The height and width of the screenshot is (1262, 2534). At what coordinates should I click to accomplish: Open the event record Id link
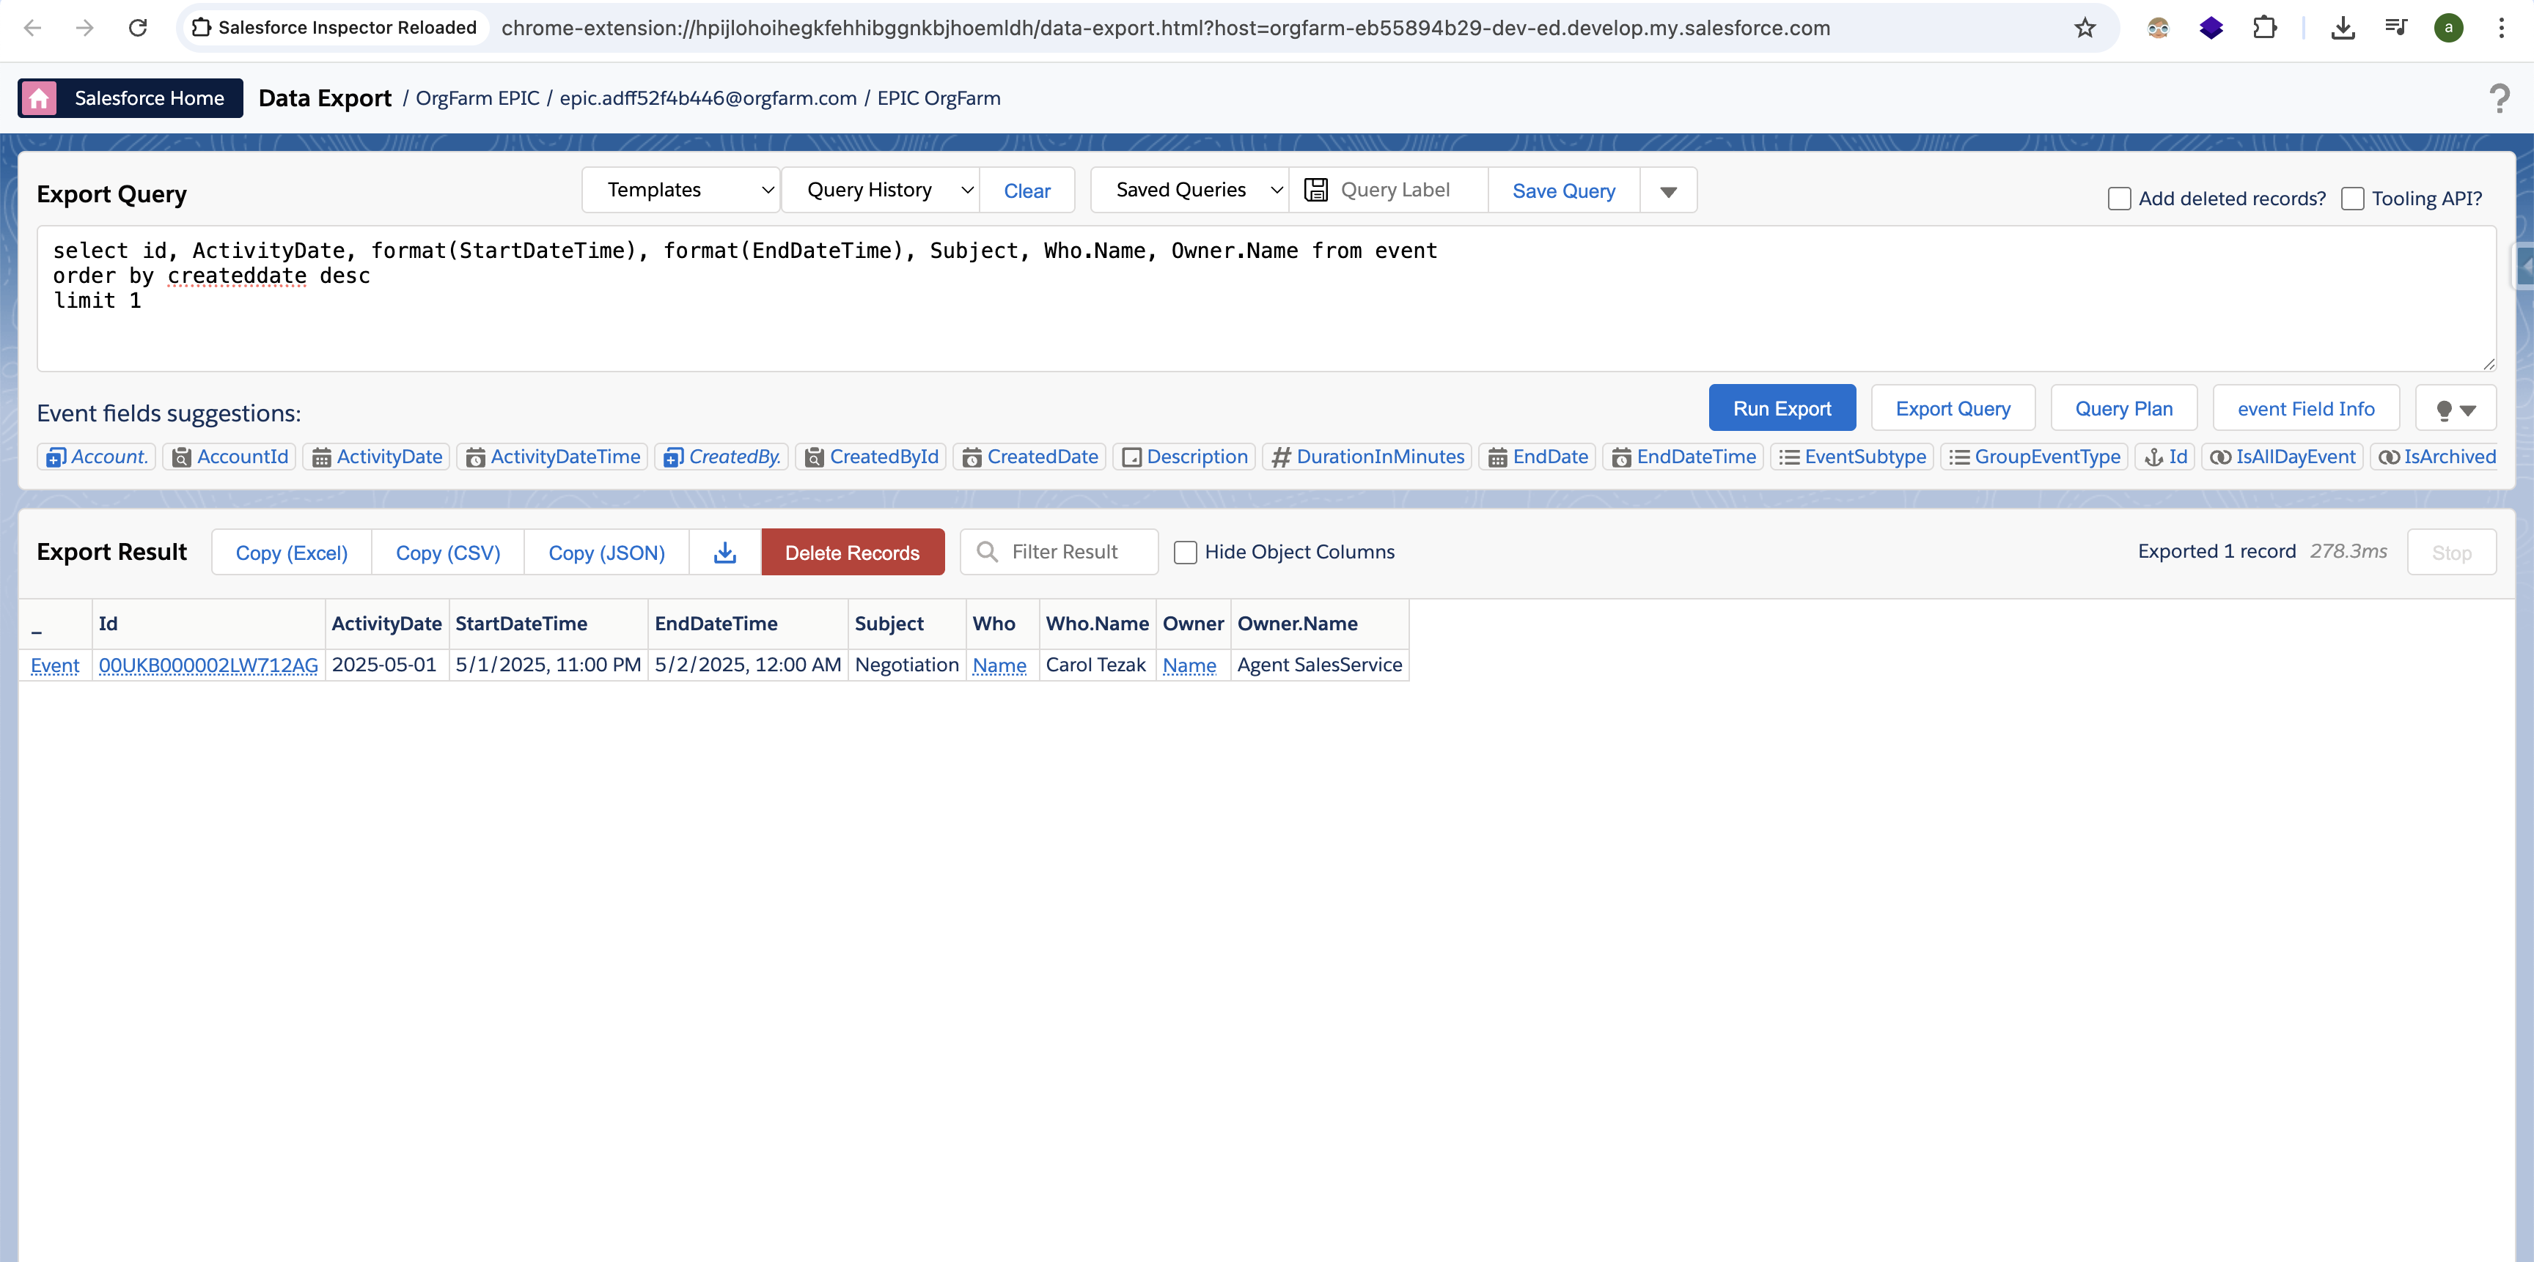click(x=208, y=665)
